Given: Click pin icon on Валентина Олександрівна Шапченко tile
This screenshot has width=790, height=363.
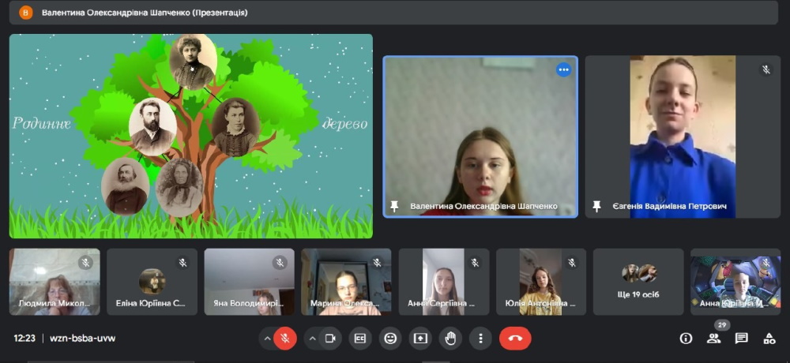Looking at the screenshot, I should (394, 206).
